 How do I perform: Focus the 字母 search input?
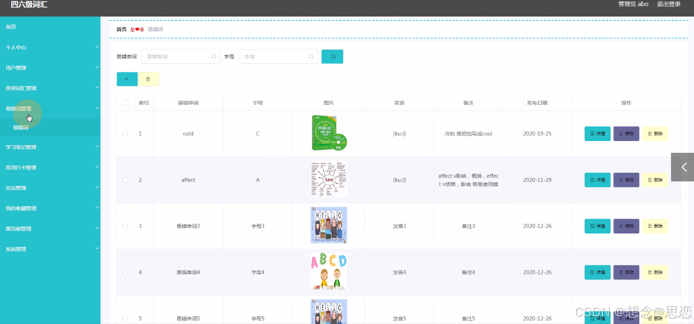(278, 57)
